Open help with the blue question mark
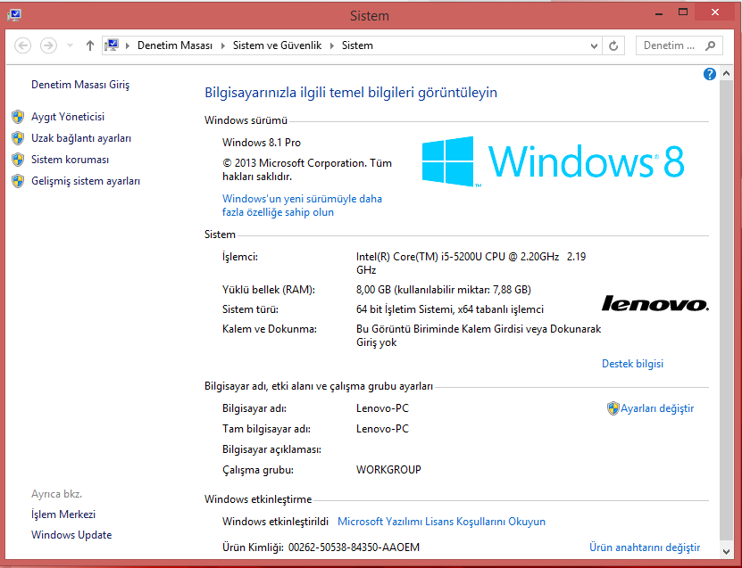This screenshot has width=742, height=568. (709, 74)
